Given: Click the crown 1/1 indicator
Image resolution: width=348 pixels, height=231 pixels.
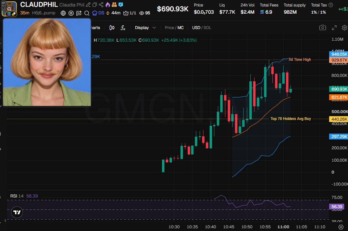Looking at the screenshot, I should click(x=130, y=13).
